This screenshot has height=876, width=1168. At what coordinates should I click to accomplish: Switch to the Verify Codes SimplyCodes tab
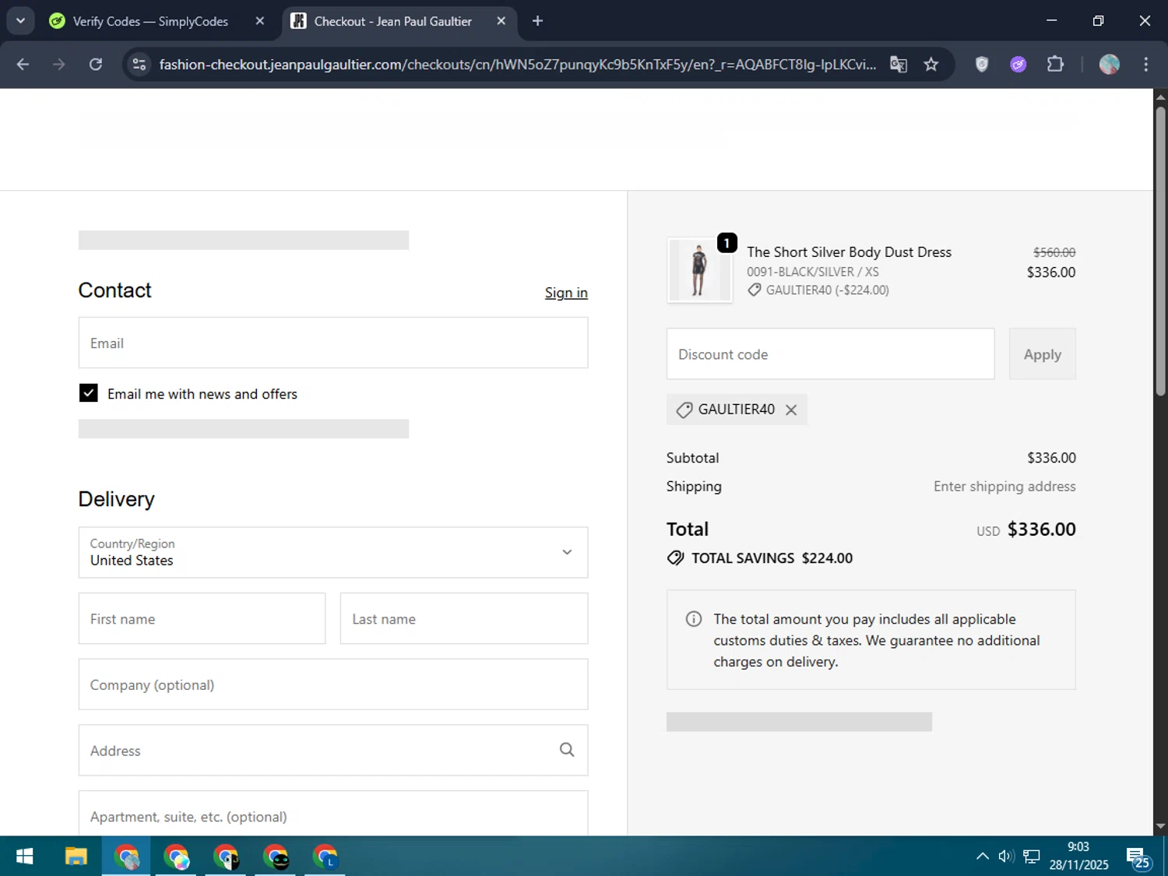(x=150, y=21)
